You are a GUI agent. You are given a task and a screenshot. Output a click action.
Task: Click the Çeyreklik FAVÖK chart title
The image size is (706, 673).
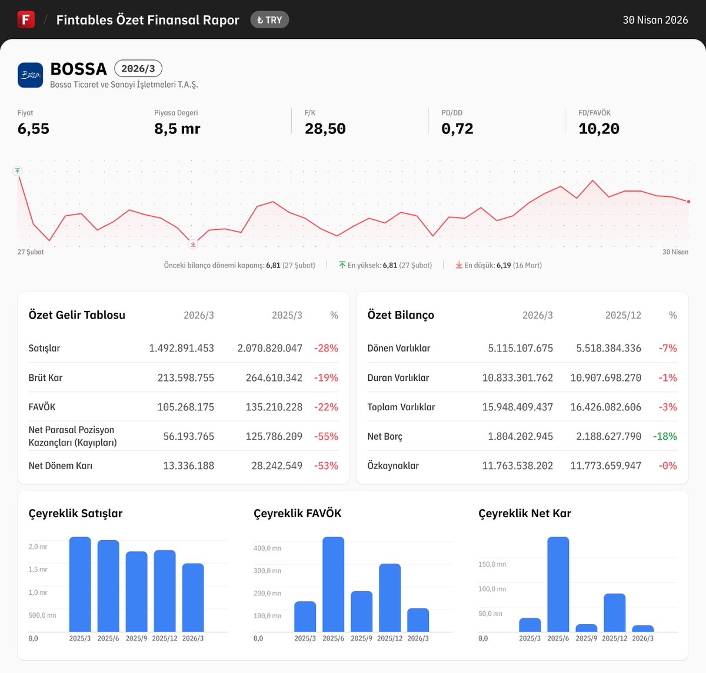[298, 513]
